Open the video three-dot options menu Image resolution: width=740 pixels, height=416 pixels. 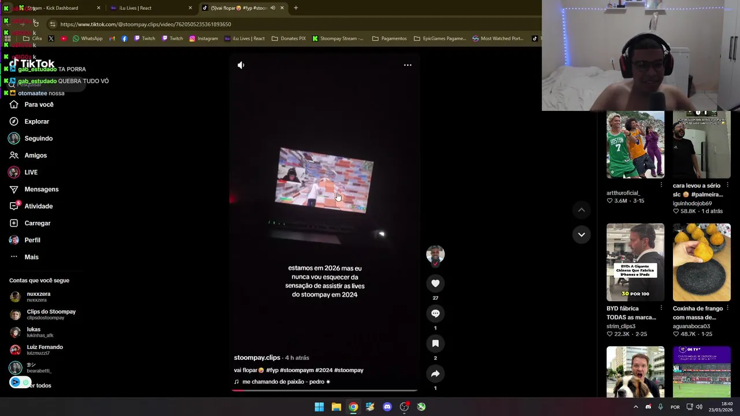click(x=408, y=65)
